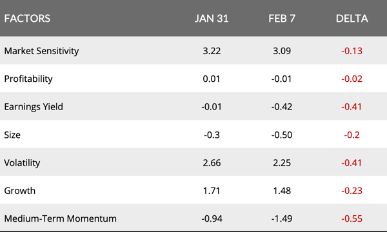Click the DELTA column header
This screenshot has width=387, height=232.
[x=352, y=19]
